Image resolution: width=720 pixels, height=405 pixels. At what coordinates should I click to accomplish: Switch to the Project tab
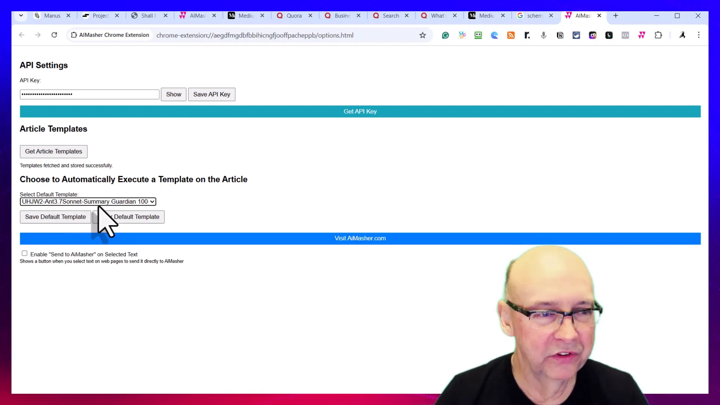tap(100, 15)
